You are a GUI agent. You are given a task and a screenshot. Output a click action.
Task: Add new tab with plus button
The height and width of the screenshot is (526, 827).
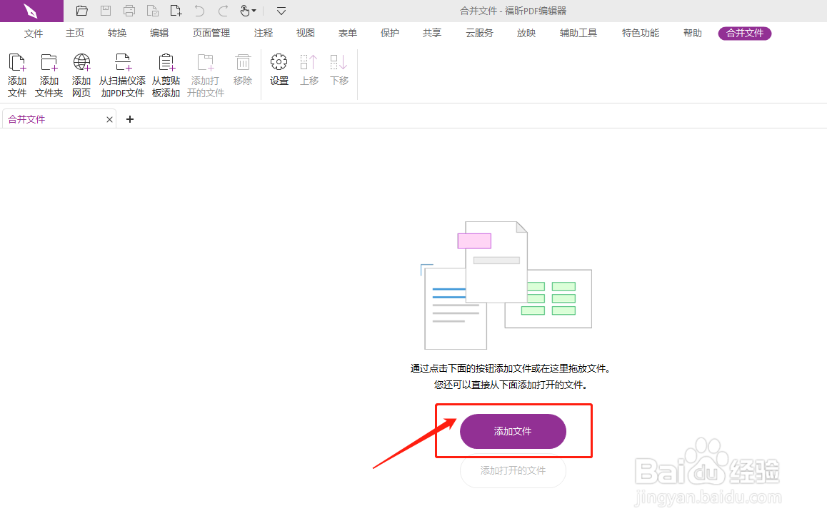tap(130, 119)
